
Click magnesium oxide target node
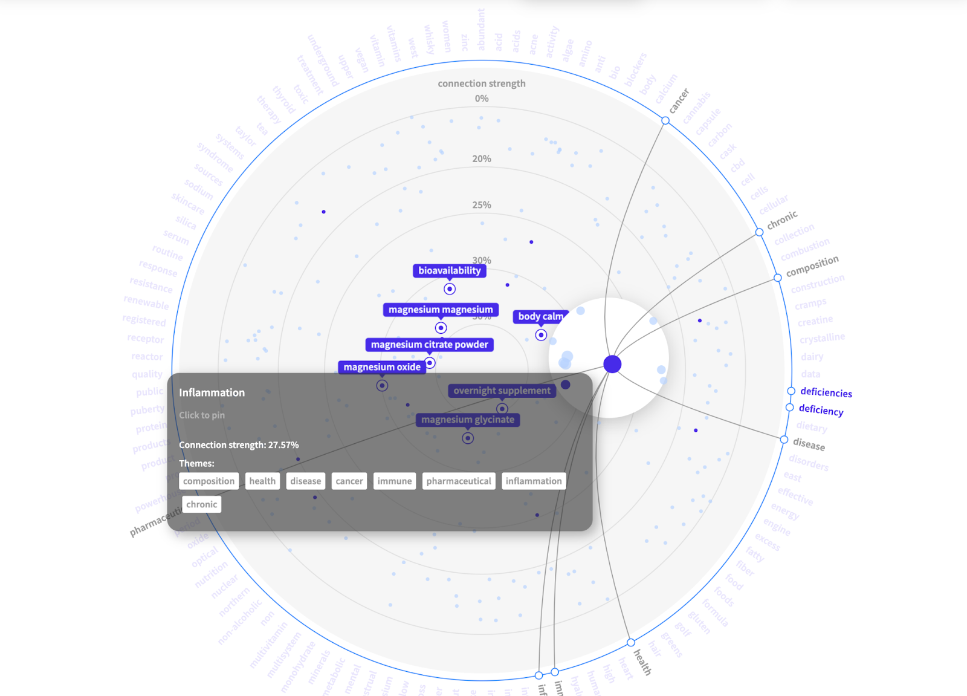pos(382,385)
